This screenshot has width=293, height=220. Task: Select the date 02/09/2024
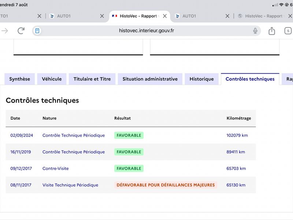pyautogui.click(x=22, y=135)
